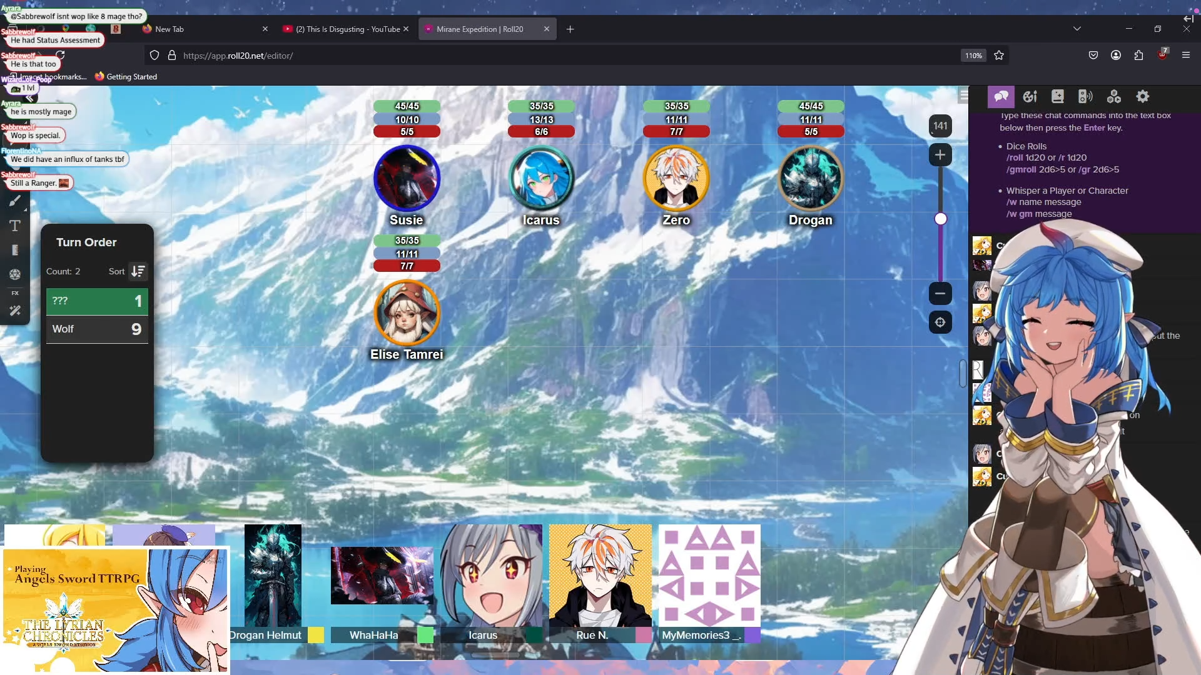Select the dice rolling tool
This screenshot has height=675, width=1201.
point(15,274)
